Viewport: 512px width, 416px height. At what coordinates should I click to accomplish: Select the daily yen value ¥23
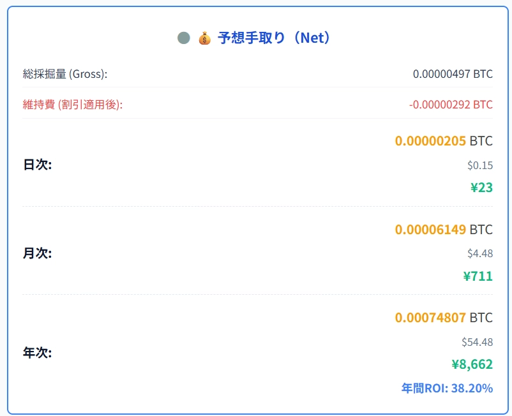click(x=481, y=188)
